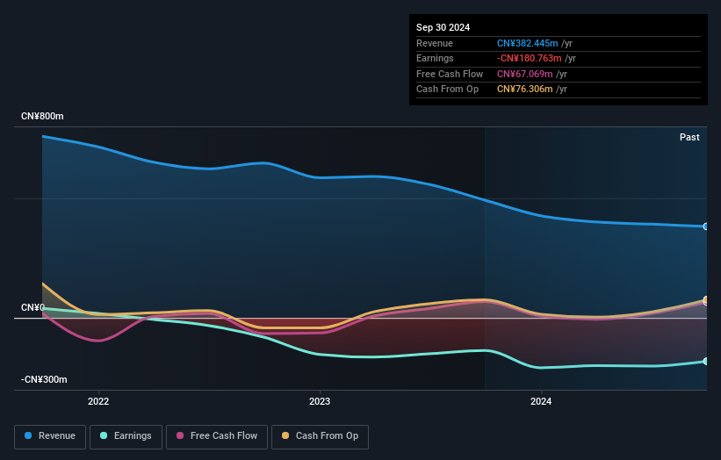Click the -CN¥300m axis label

coord(44,379)
